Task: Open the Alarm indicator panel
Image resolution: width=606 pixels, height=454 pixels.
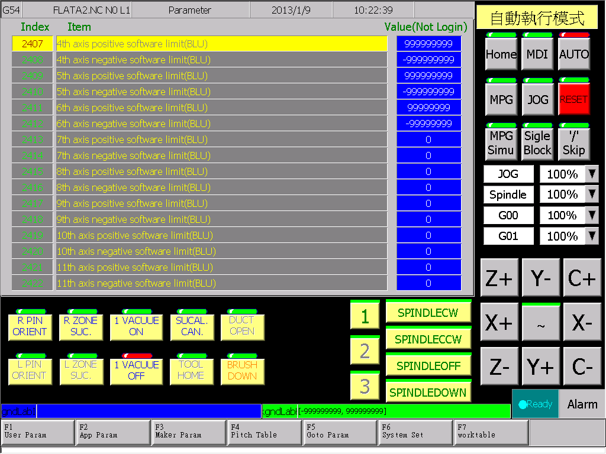Action: pos(582,404)
